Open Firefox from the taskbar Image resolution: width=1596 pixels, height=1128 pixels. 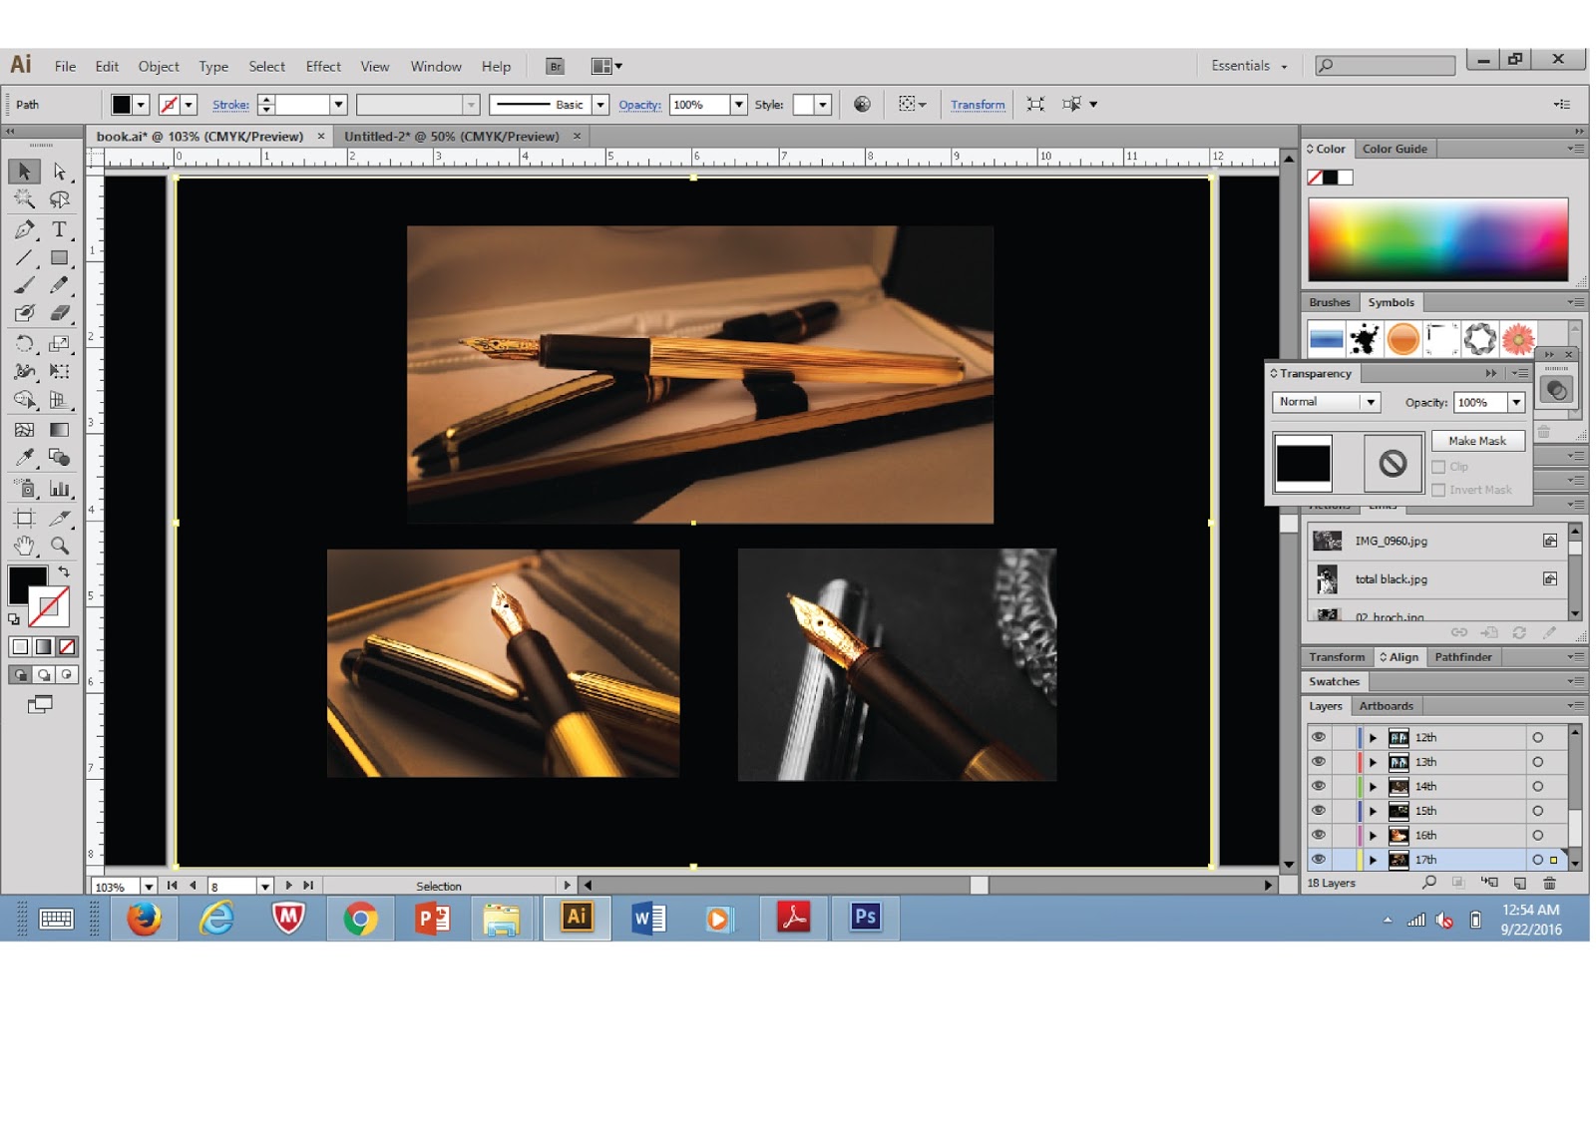click(144, 918)
